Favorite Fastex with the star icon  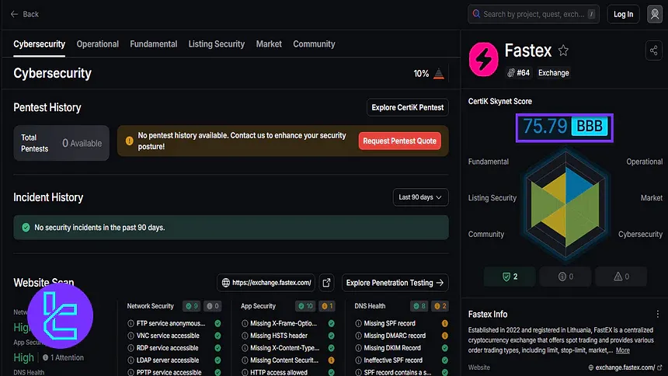(x=563, y=50)
